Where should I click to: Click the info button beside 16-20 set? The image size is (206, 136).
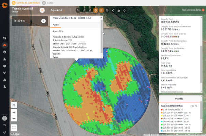pyautogui.click(x=43, y=21)
